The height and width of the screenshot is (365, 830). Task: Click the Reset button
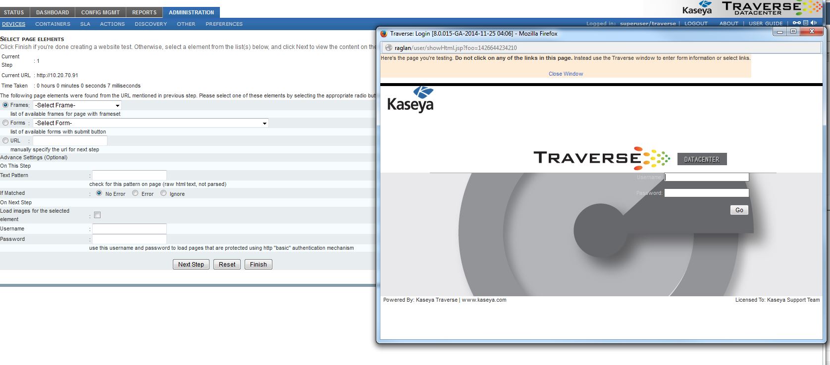(227, 265)
